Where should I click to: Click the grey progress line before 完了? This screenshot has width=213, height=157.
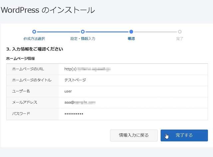tap(155, 32)
